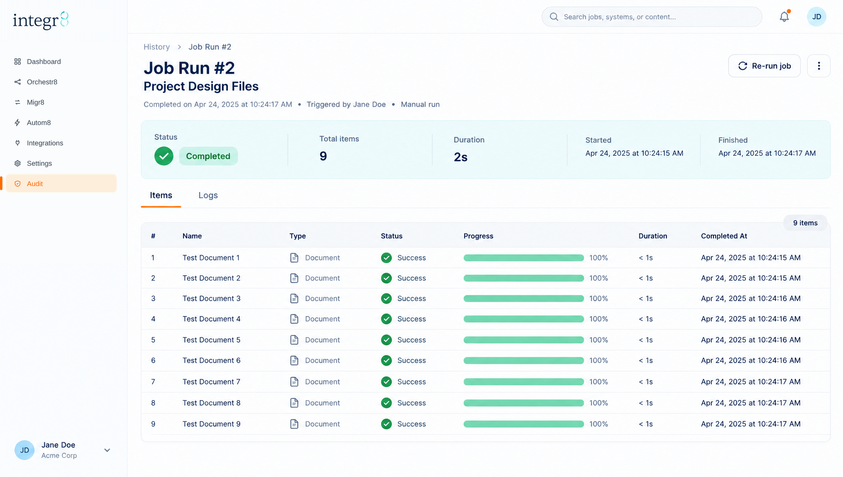Click the Audit shield icon
Viewport: 843px width, 477px height.
coord(18,184)
